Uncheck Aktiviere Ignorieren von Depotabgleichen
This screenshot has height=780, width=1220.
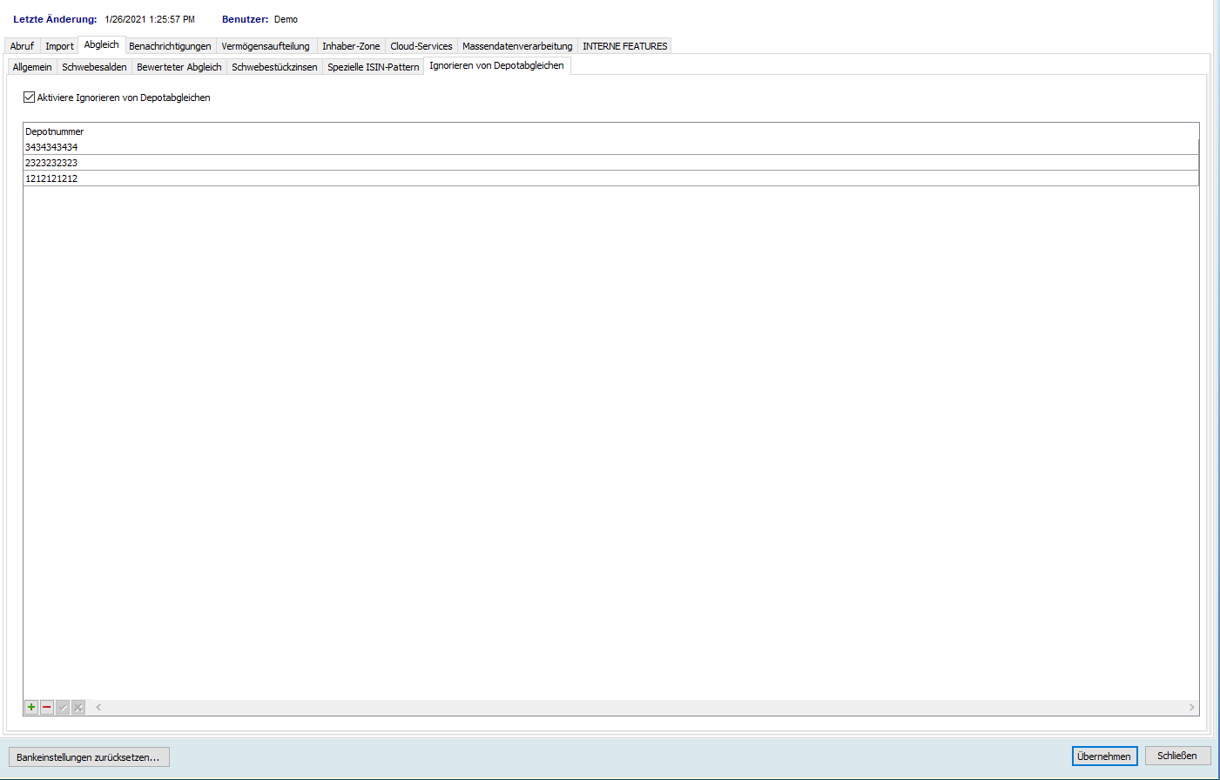[x=30, y=97]
